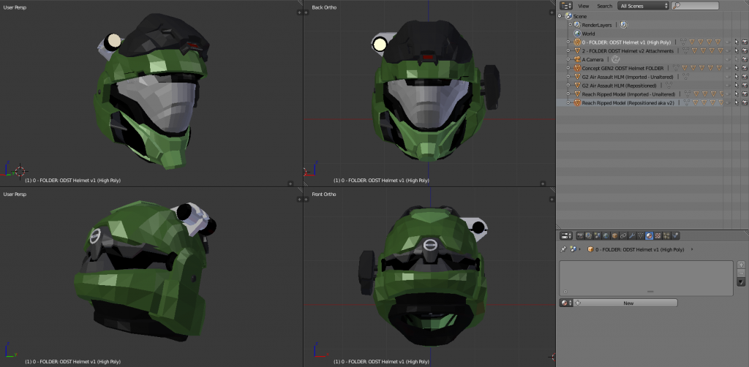
Task: Open the User Persp viewport side panel plus toggle
Action: [x=299, y=12]
